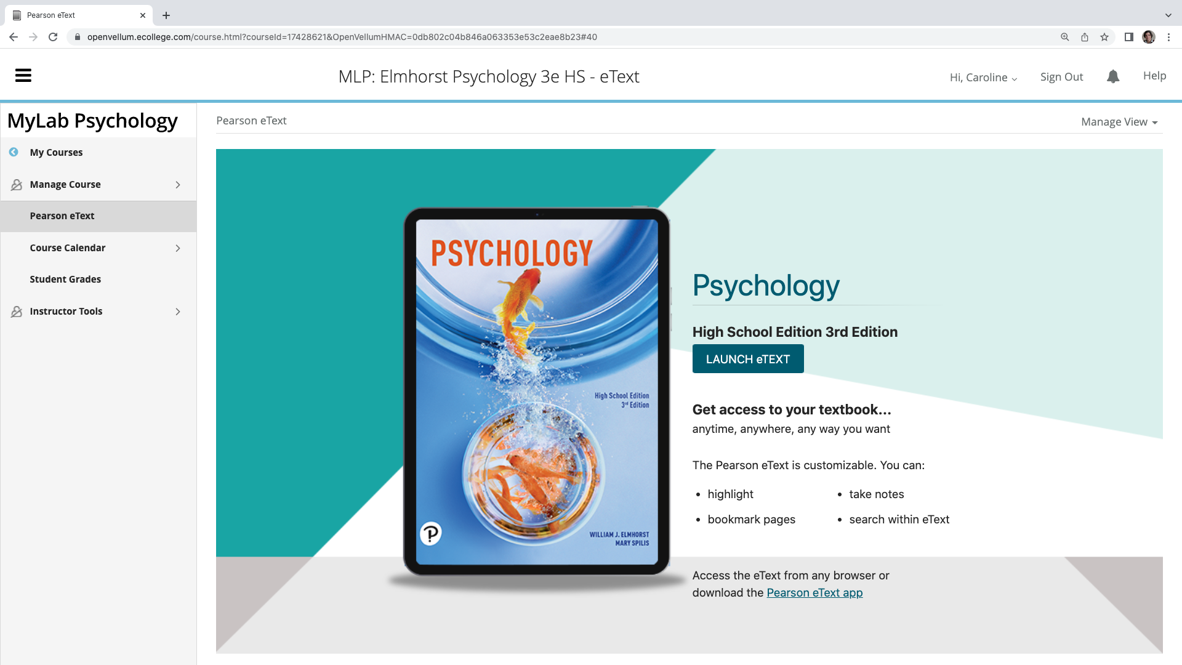Click the Manage Course pencil icon
The height and width of the screenshot is (665, 1182).
[17, 185]
